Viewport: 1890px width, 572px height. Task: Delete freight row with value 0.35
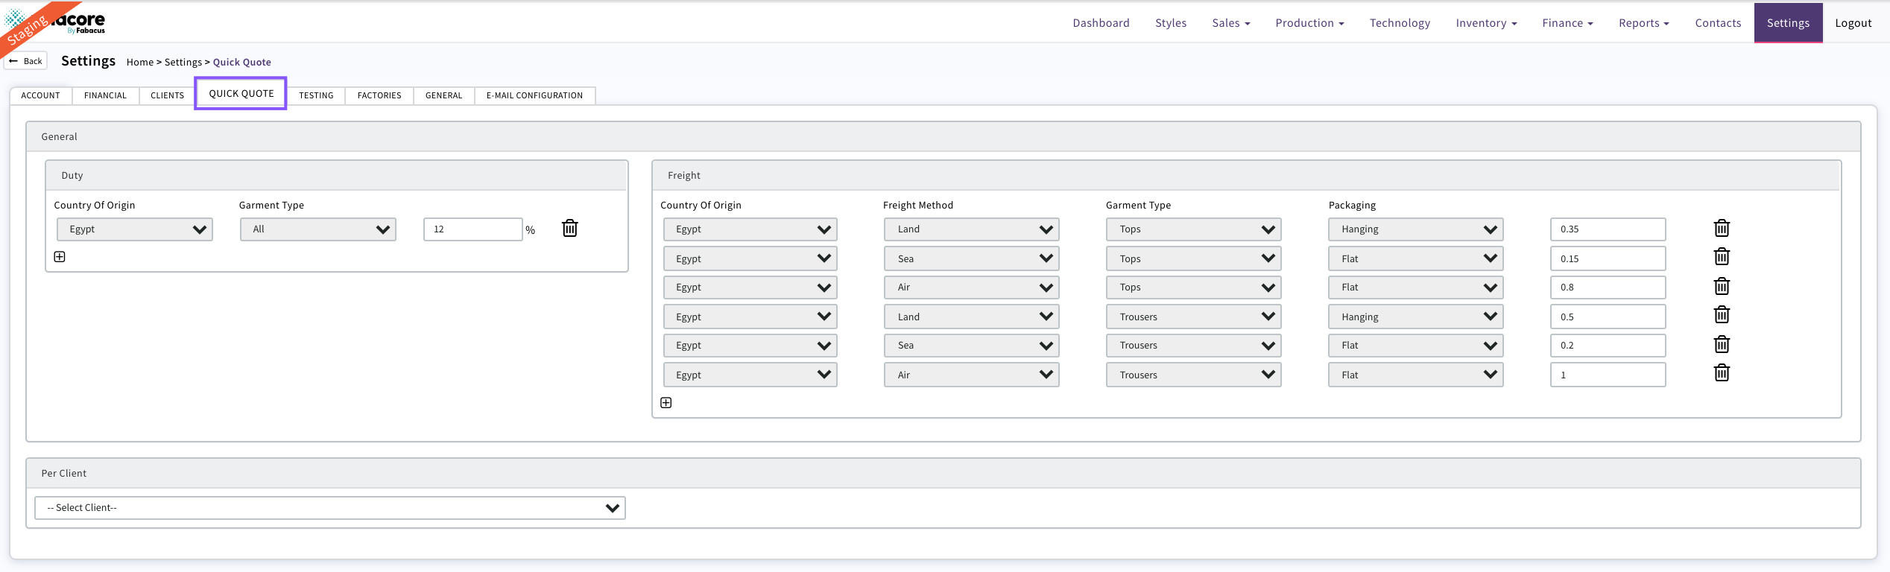click(x=1722, y=229)
